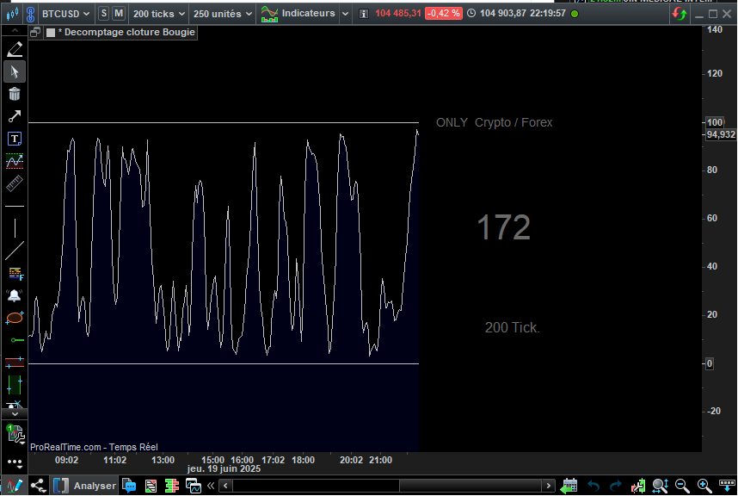
Task: Click the scrollbar right arrow
Action: tap(548, 486)
